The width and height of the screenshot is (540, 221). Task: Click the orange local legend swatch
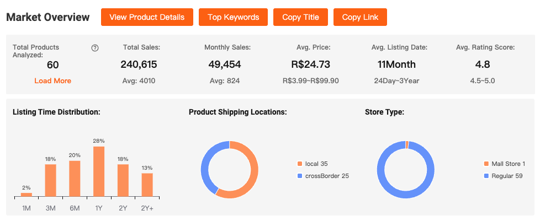pos(300,164)
